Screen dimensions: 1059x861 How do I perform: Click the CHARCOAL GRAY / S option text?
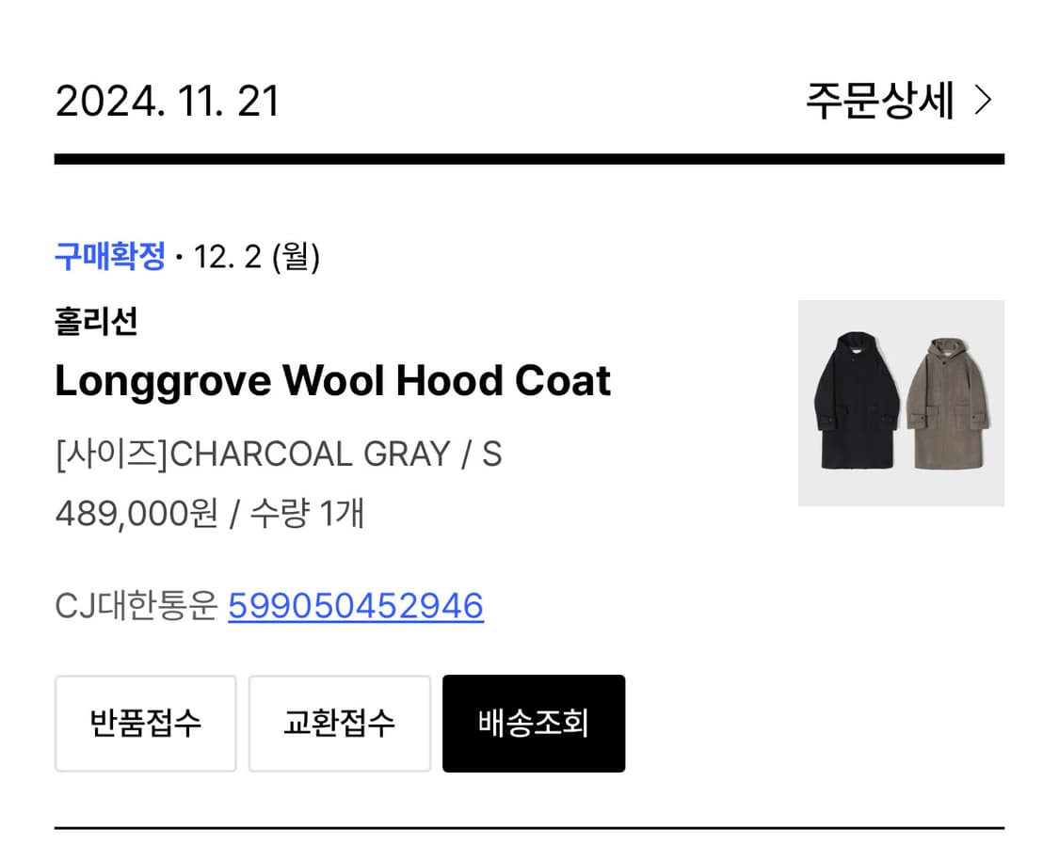[x=336, y=454]
